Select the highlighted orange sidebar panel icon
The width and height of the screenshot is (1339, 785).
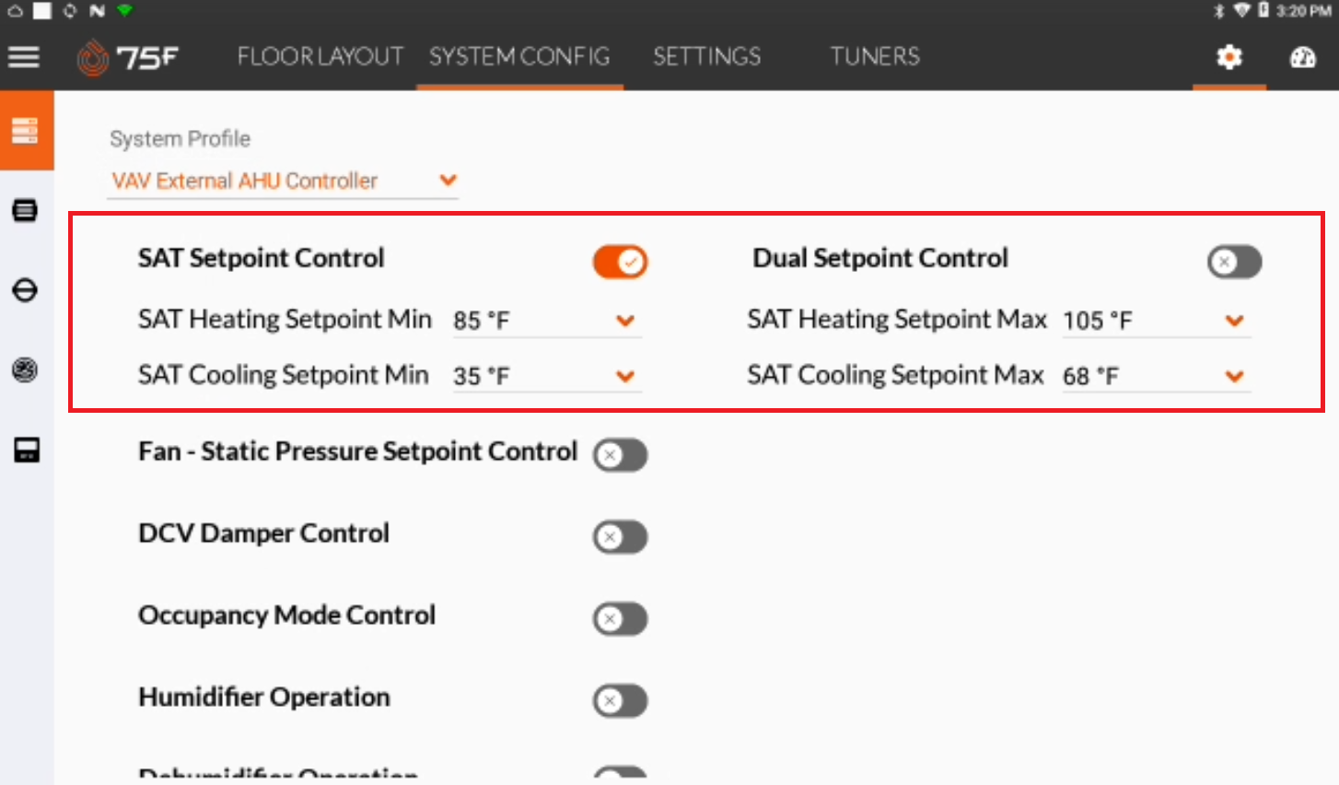point(26,130)
